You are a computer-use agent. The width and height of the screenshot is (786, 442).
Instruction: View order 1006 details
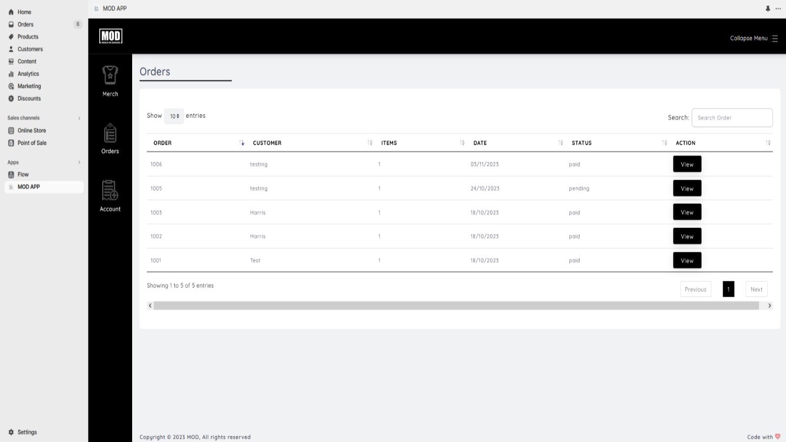[687, 164]
